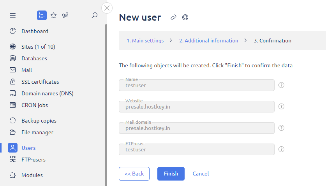The height and width of the screenshot is (186, 326).
Task: Open SSL-certificates section
Action: pos(40,82)
